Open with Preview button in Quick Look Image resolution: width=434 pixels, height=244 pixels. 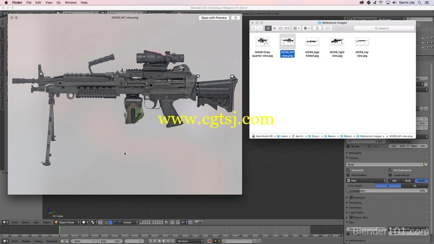coord(214,18)
